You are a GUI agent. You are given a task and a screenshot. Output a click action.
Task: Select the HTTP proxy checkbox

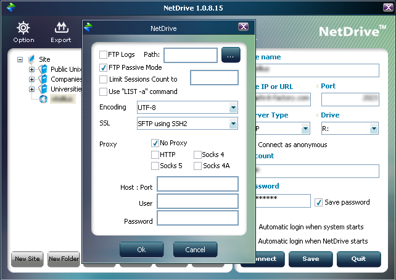155,155
